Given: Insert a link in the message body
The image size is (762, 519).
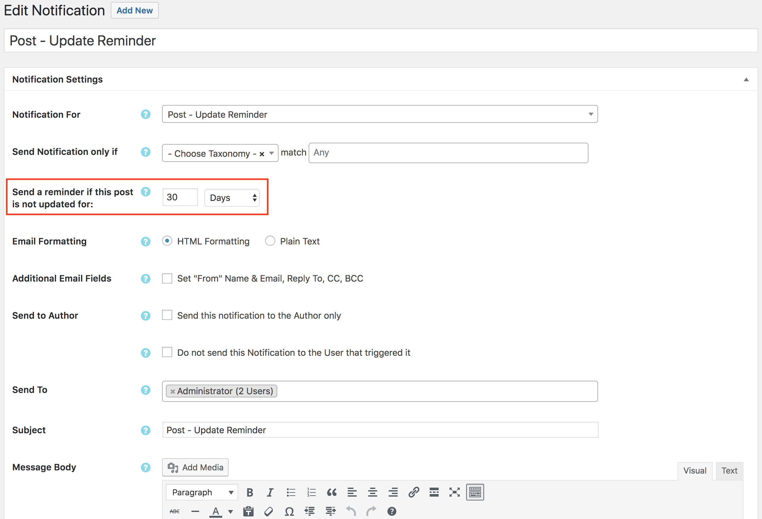Looking at the screenshot, I should coord(413,492).
